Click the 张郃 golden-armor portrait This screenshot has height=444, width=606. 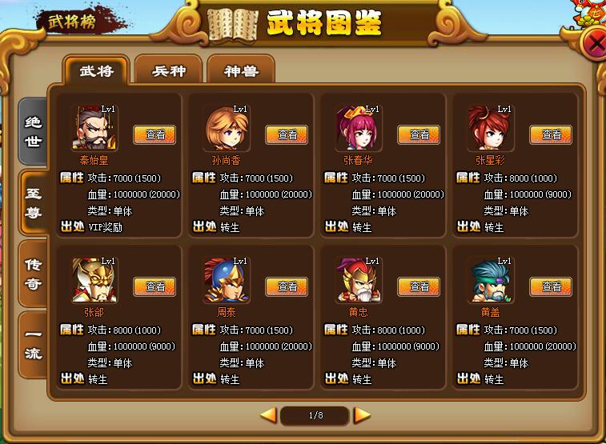[94, 279]
